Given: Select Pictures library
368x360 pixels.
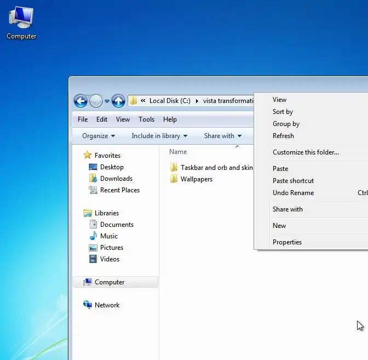Looking at the screenshot, I should 112,248.
